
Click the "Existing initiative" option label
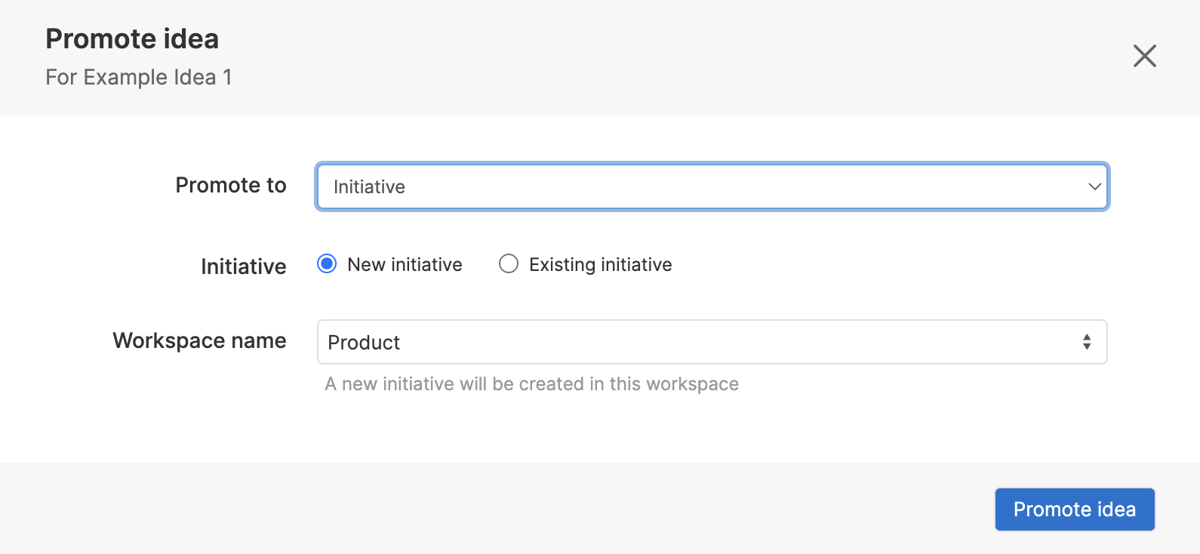click(x=600, y=265)
